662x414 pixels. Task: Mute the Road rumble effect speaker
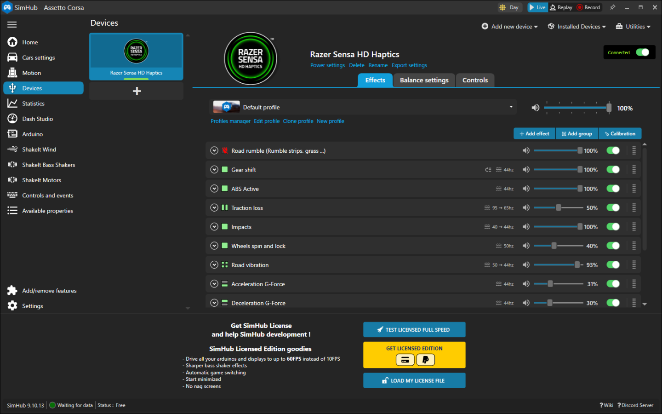click(x=526, y=150)
